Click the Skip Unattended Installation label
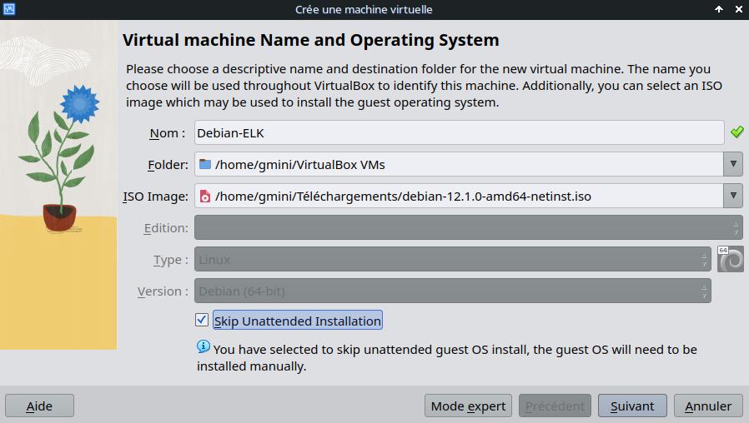This screenshot has height=423, width=749. [298, 321]
